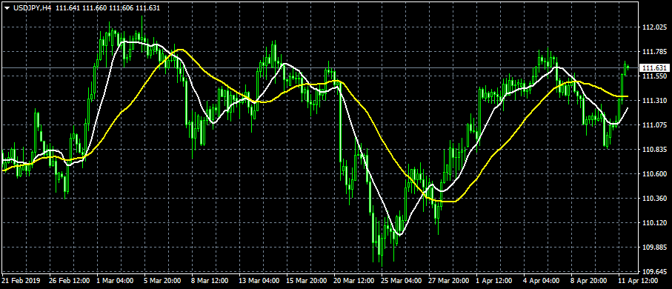Image resolution: width=672 pixels, height=289 pixels.
Task: Click the 11 Apr 12:00 time label
Action: click(637, 281)
